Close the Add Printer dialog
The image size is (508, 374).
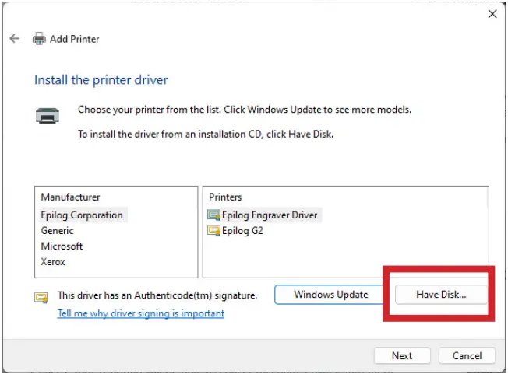click(x=492, y=14)
